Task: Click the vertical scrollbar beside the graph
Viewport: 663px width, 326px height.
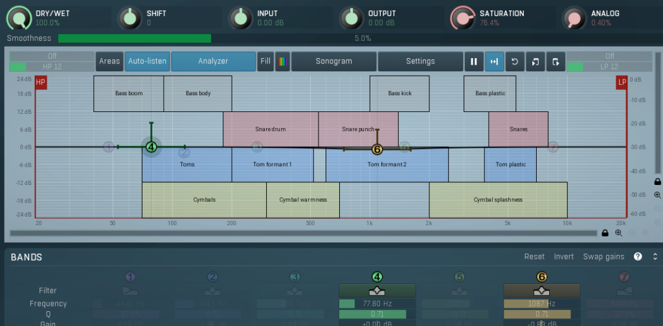Action: 658,113
